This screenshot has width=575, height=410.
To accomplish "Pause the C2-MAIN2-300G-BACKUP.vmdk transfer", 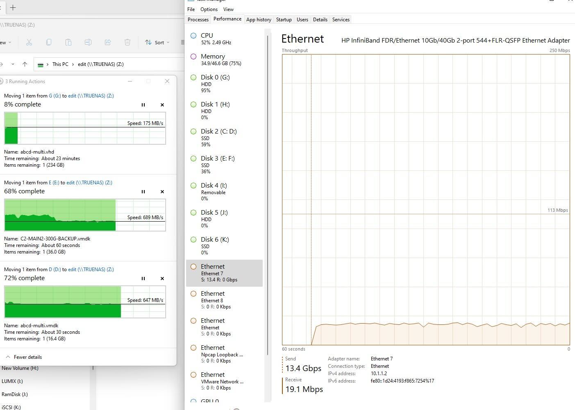I will click(143, 192).
